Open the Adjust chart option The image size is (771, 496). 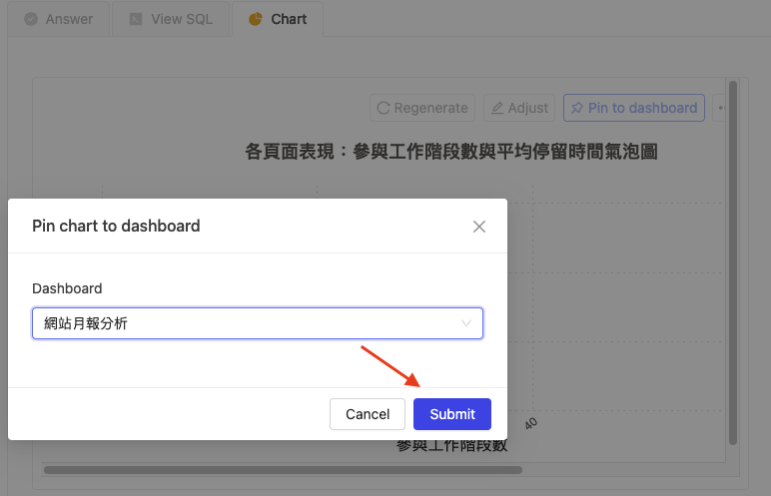pos(519,108)
